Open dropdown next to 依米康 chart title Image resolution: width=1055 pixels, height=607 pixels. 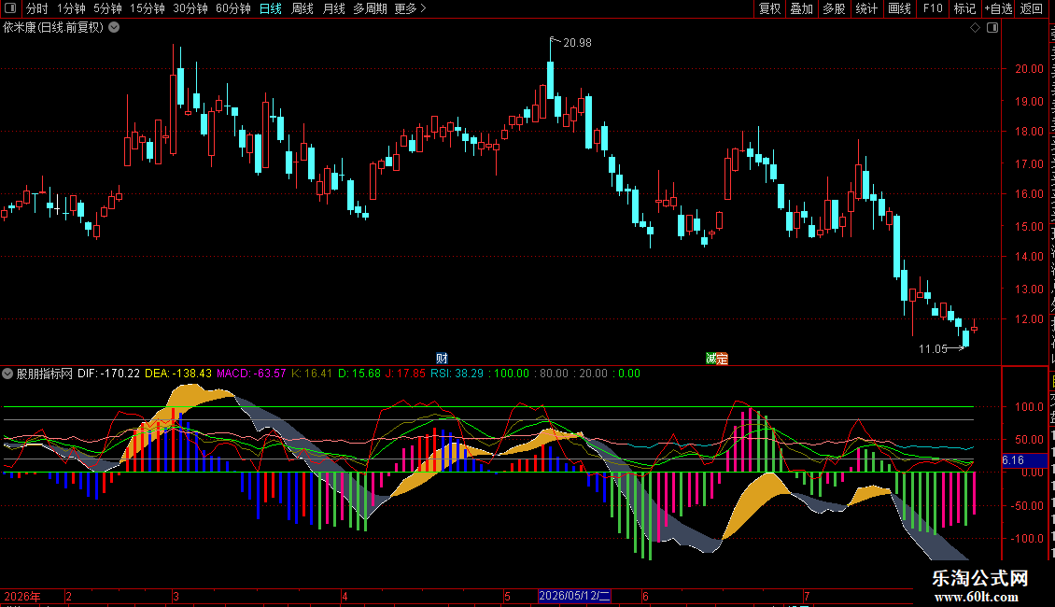(115, 27)
